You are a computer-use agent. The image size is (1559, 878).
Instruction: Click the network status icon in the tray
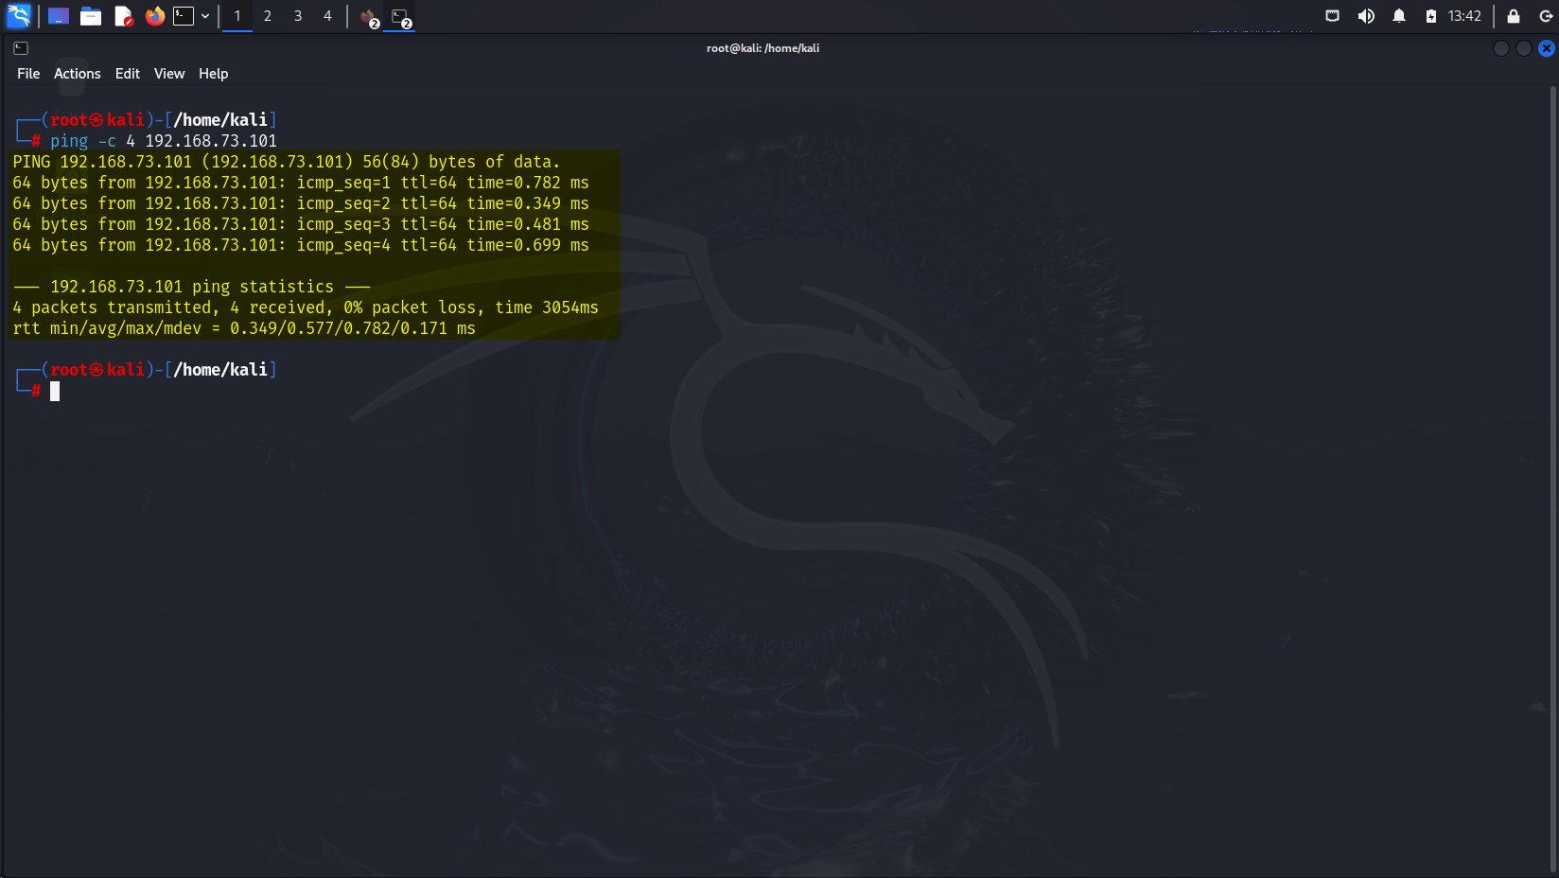(1332, 16)
